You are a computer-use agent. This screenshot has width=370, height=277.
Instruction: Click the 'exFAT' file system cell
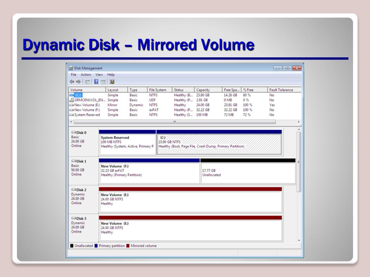(154, 110)
